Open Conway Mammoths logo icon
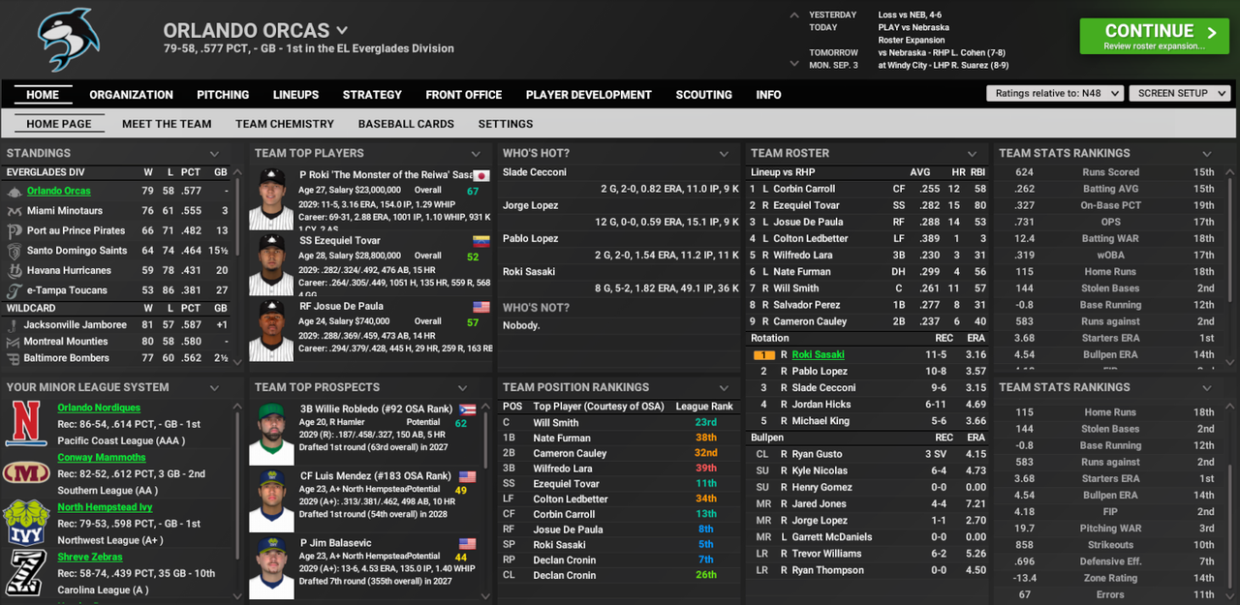 (26, 472)
